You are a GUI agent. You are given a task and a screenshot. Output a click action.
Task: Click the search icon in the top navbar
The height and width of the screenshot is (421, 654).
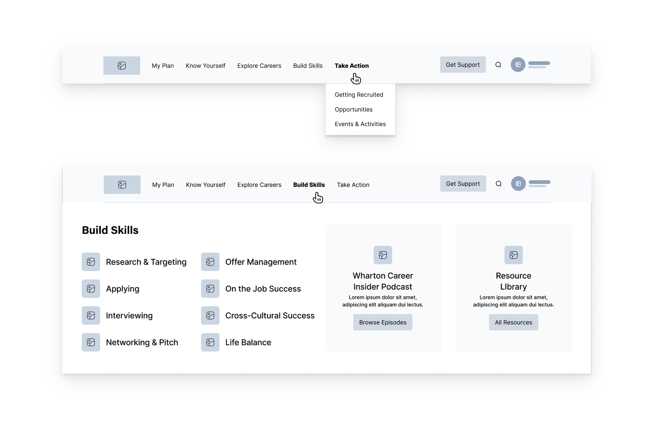pyautogui.click(x=498, y=65)
